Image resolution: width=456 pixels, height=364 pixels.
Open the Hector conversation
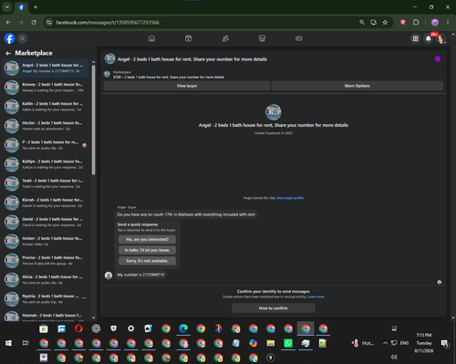coord(46,126)
